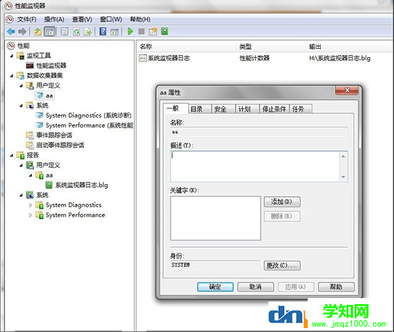Collapse 用户定义 under 数据收集器集
Image resolution: width=394 pixels, height=332 pixels.
21,86
